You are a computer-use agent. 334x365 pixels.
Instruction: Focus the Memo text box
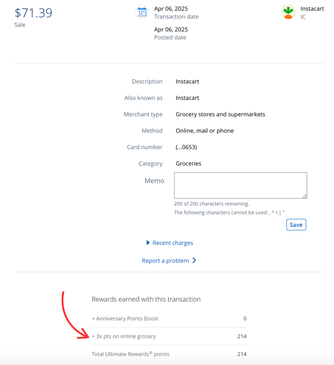pyautogui.click(x=240, y=186)
